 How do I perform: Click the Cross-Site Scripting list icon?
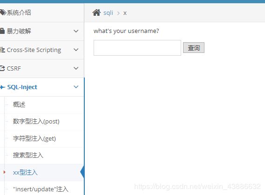[x=2, y=50]
